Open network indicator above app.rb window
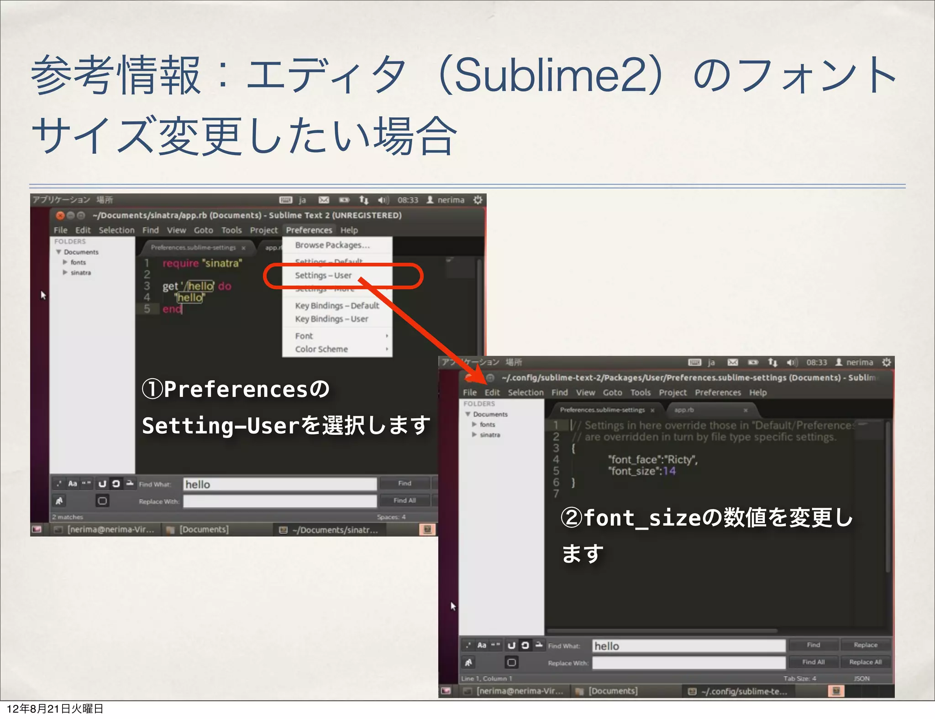The width and height of the screenshot is (935, 719). click(x=363, y=200)
